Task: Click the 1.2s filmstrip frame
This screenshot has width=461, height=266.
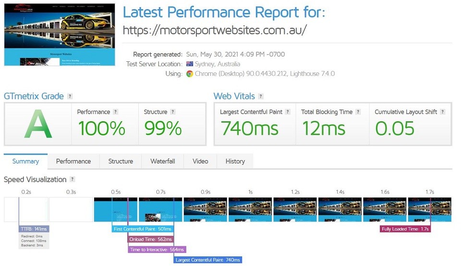Action: tap(295, 209)
